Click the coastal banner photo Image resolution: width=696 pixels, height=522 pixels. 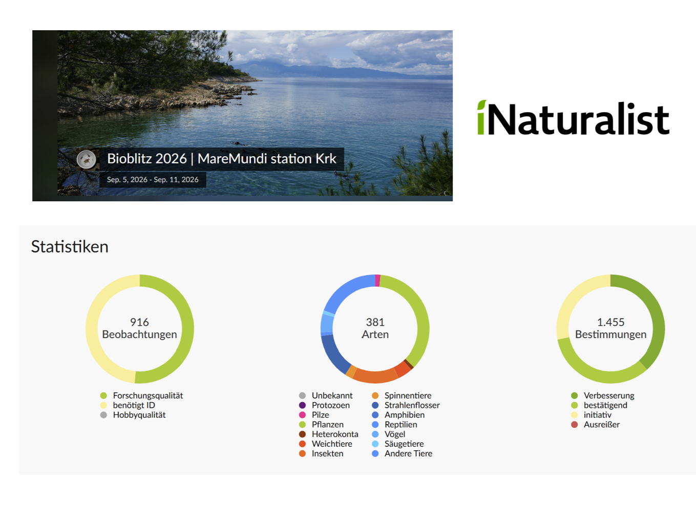[242, 115]
